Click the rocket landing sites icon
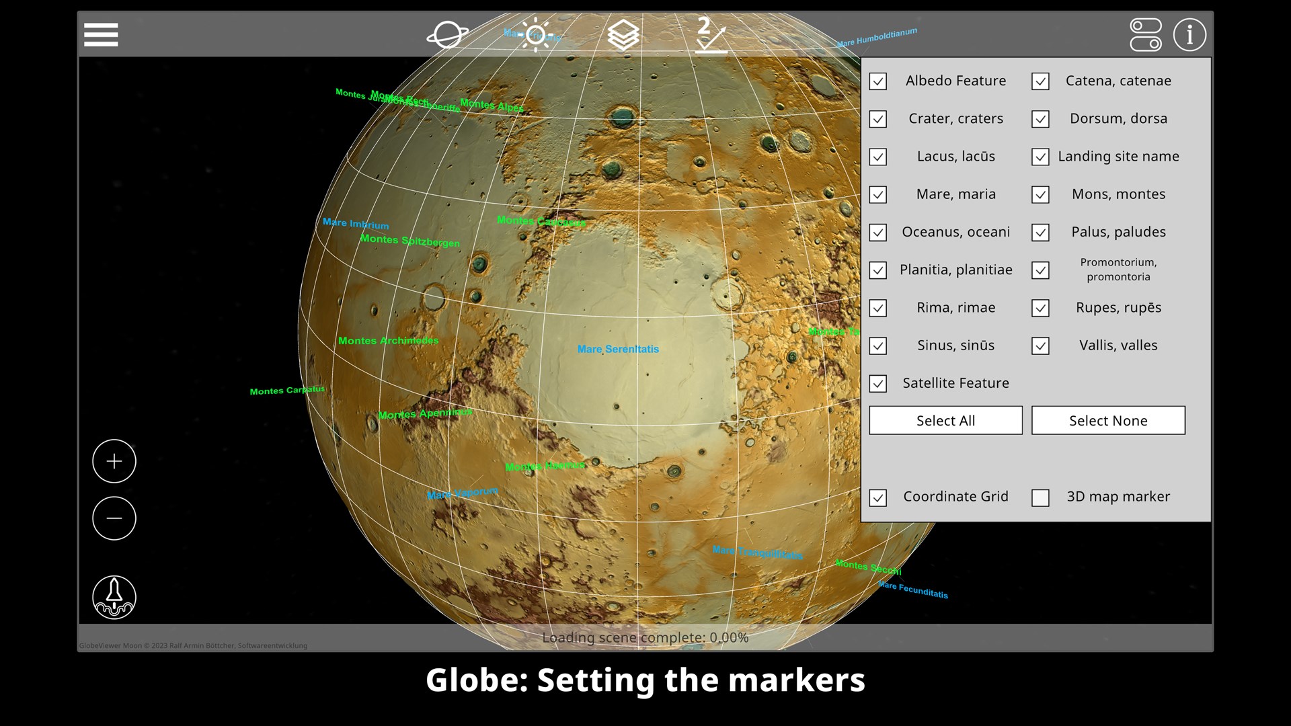The height and width of the screenshot is (726, 1291). tap(114, 597)
